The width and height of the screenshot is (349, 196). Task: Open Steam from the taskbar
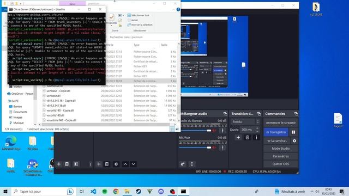[x=138, y=191]
